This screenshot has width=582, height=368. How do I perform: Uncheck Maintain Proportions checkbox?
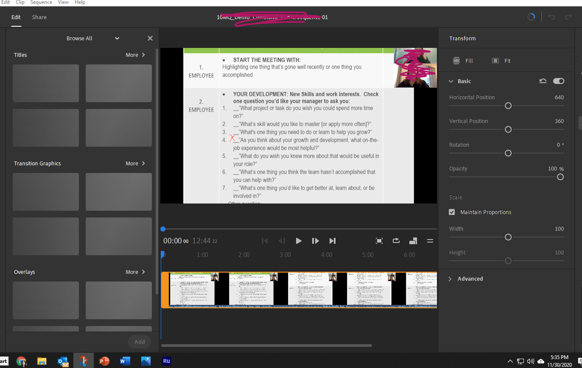pyautogui.click(x=452, y=212)
